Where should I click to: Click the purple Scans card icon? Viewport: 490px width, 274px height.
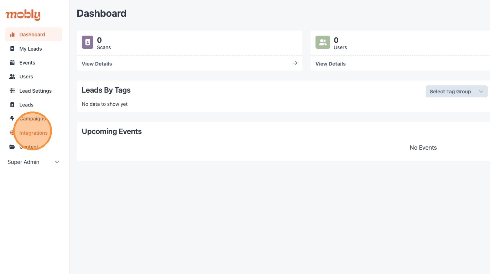point(88,42)
